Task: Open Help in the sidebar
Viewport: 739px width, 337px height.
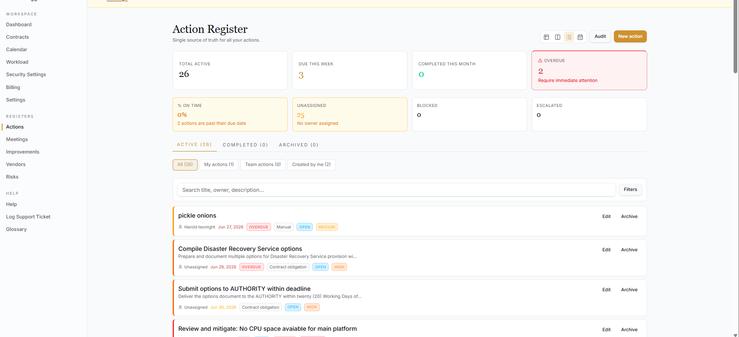Action: 11,204
